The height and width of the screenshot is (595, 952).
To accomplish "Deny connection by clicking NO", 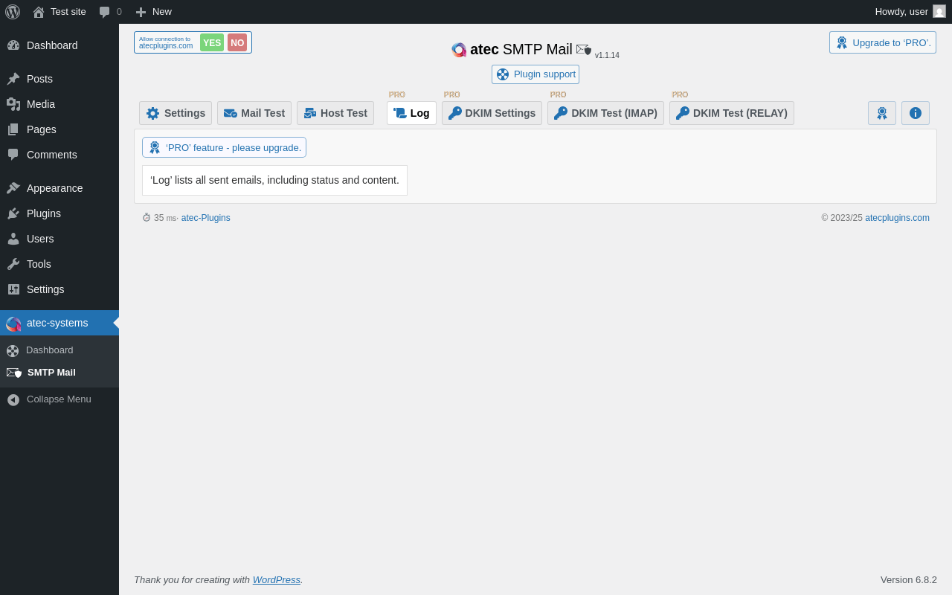I will click(237, 42).
